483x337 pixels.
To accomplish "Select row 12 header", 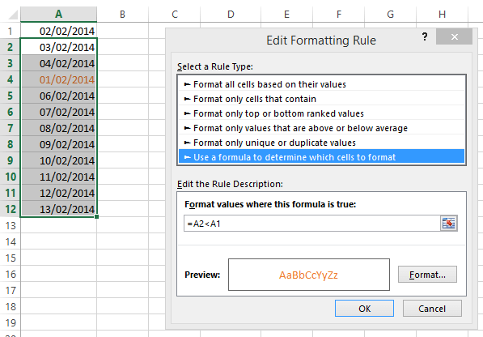I will point(11,209).
